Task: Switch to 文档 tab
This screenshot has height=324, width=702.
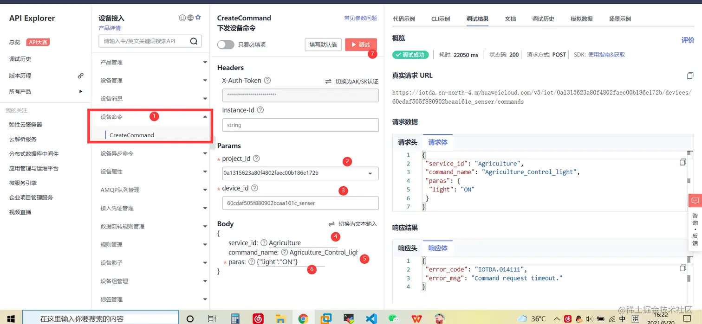Action: (510, 19)
